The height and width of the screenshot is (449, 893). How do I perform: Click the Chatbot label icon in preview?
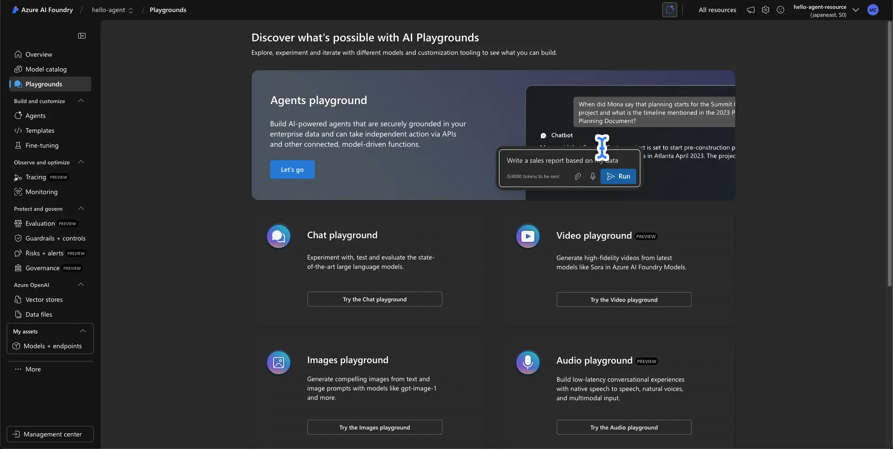(x=543, y=136)
